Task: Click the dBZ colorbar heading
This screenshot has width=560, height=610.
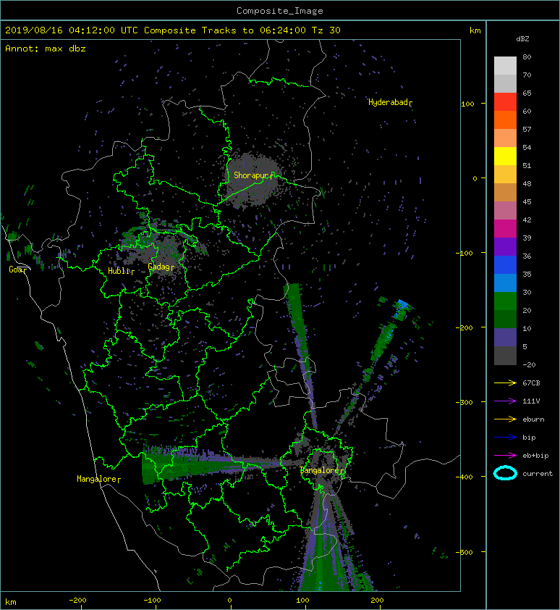Action: [x=522, y=39]
